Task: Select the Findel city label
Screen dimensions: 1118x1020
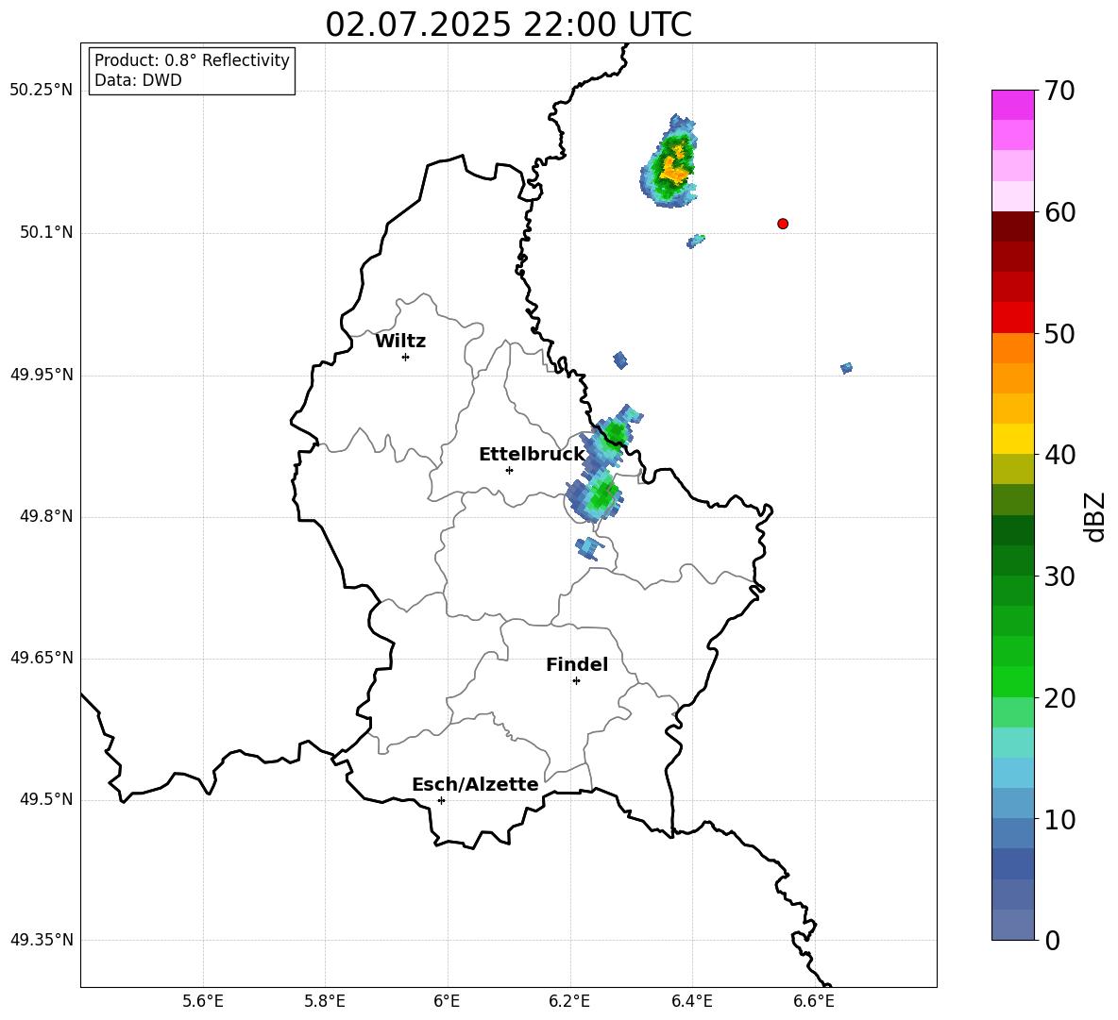Action: (577, 664)
